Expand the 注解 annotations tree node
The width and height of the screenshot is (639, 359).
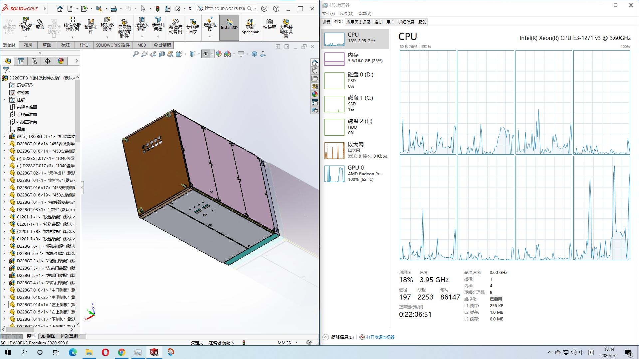click(4, 100)
